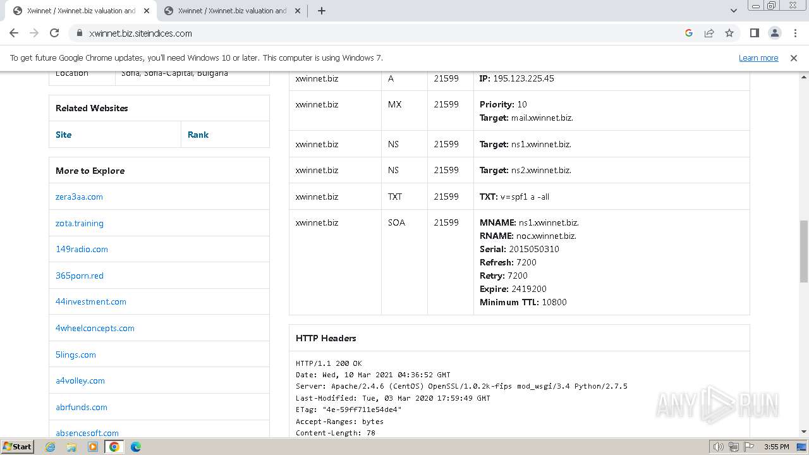Image resolution: width=809 pixels, height=455 pixels.
Task: Select the Server Apache header line
Action: (x=461, y=386)
